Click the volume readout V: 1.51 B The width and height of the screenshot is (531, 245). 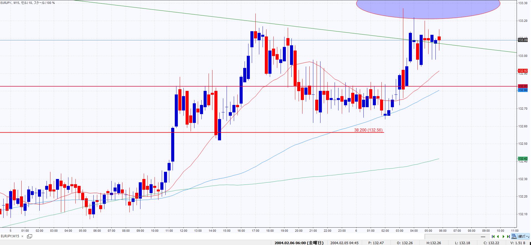coord(518,243)
